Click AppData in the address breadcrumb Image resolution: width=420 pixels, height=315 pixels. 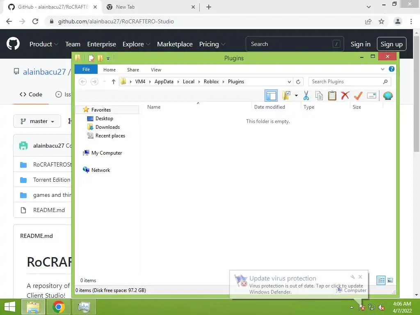point(164,82)
